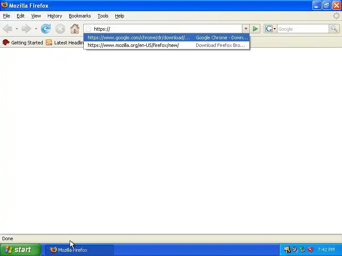The height and width of the screenshot is (256, 342).
Task: Open the History menu
Action: (x=55, y=16)
